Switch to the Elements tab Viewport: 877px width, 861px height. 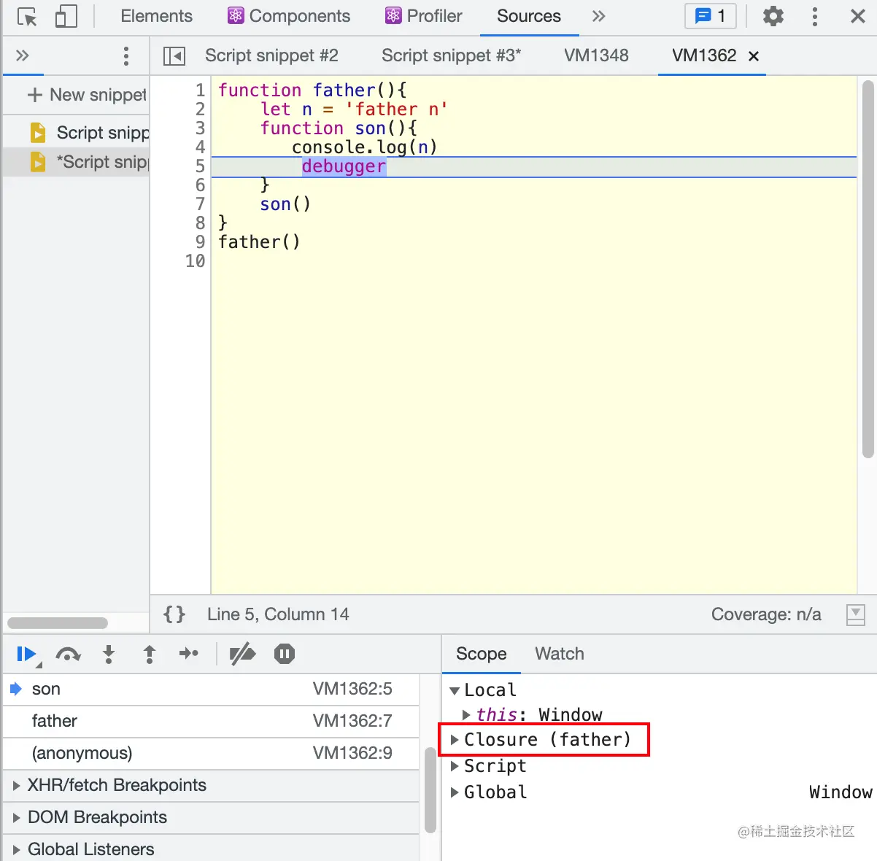coord(156,16)
